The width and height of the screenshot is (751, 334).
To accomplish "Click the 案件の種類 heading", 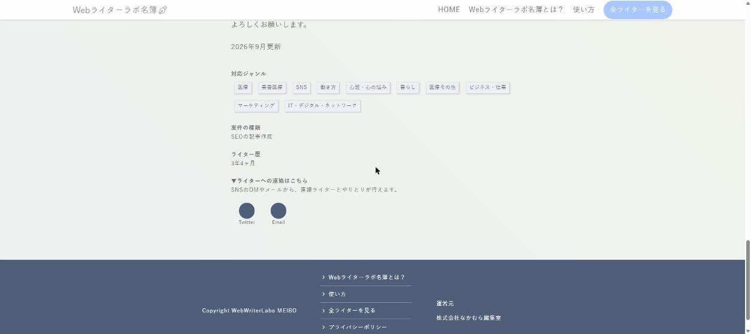I will point(246,128).
